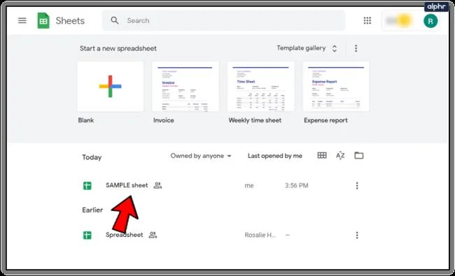The width and height of the screenshot is (455, 276).
Task: Open the main hamburger menu
Action: point(22,20)
